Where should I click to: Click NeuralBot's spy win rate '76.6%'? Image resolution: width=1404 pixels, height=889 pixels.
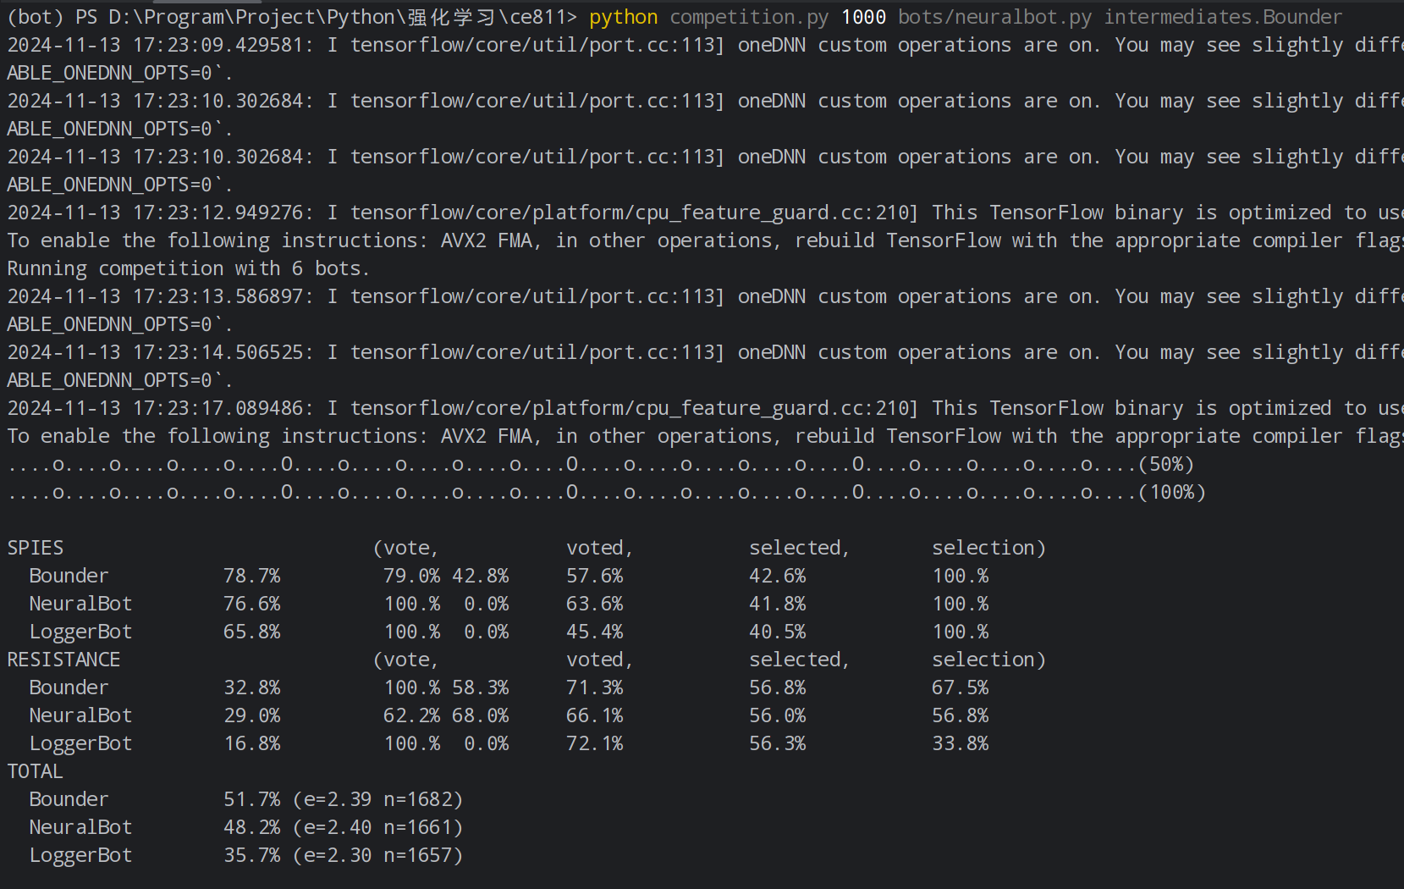tap(252, 604)
